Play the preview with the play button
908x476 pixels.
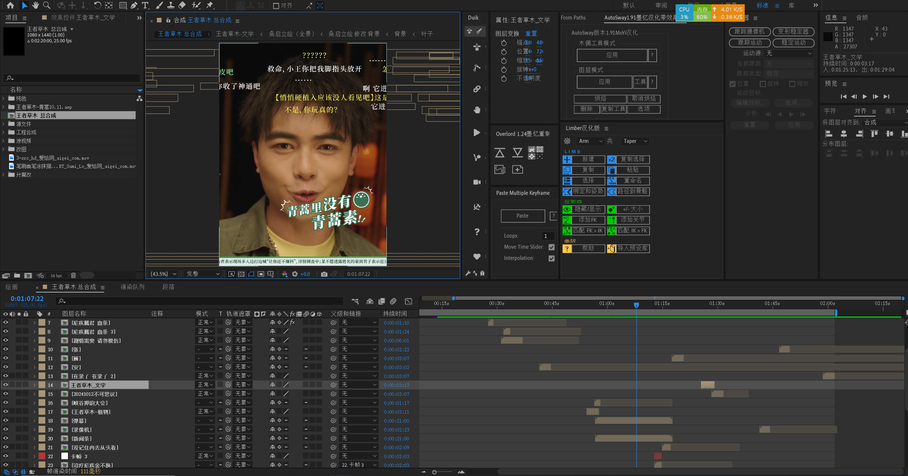coord(865,97)
